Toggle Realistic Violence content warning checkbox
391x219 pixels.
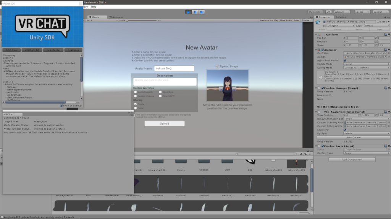pos(136,96)
